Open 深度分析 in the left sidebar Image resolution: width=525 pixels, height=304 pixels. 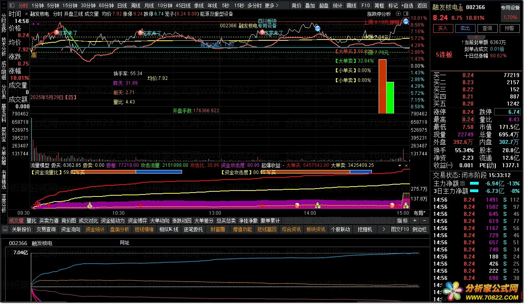(4, 203)
